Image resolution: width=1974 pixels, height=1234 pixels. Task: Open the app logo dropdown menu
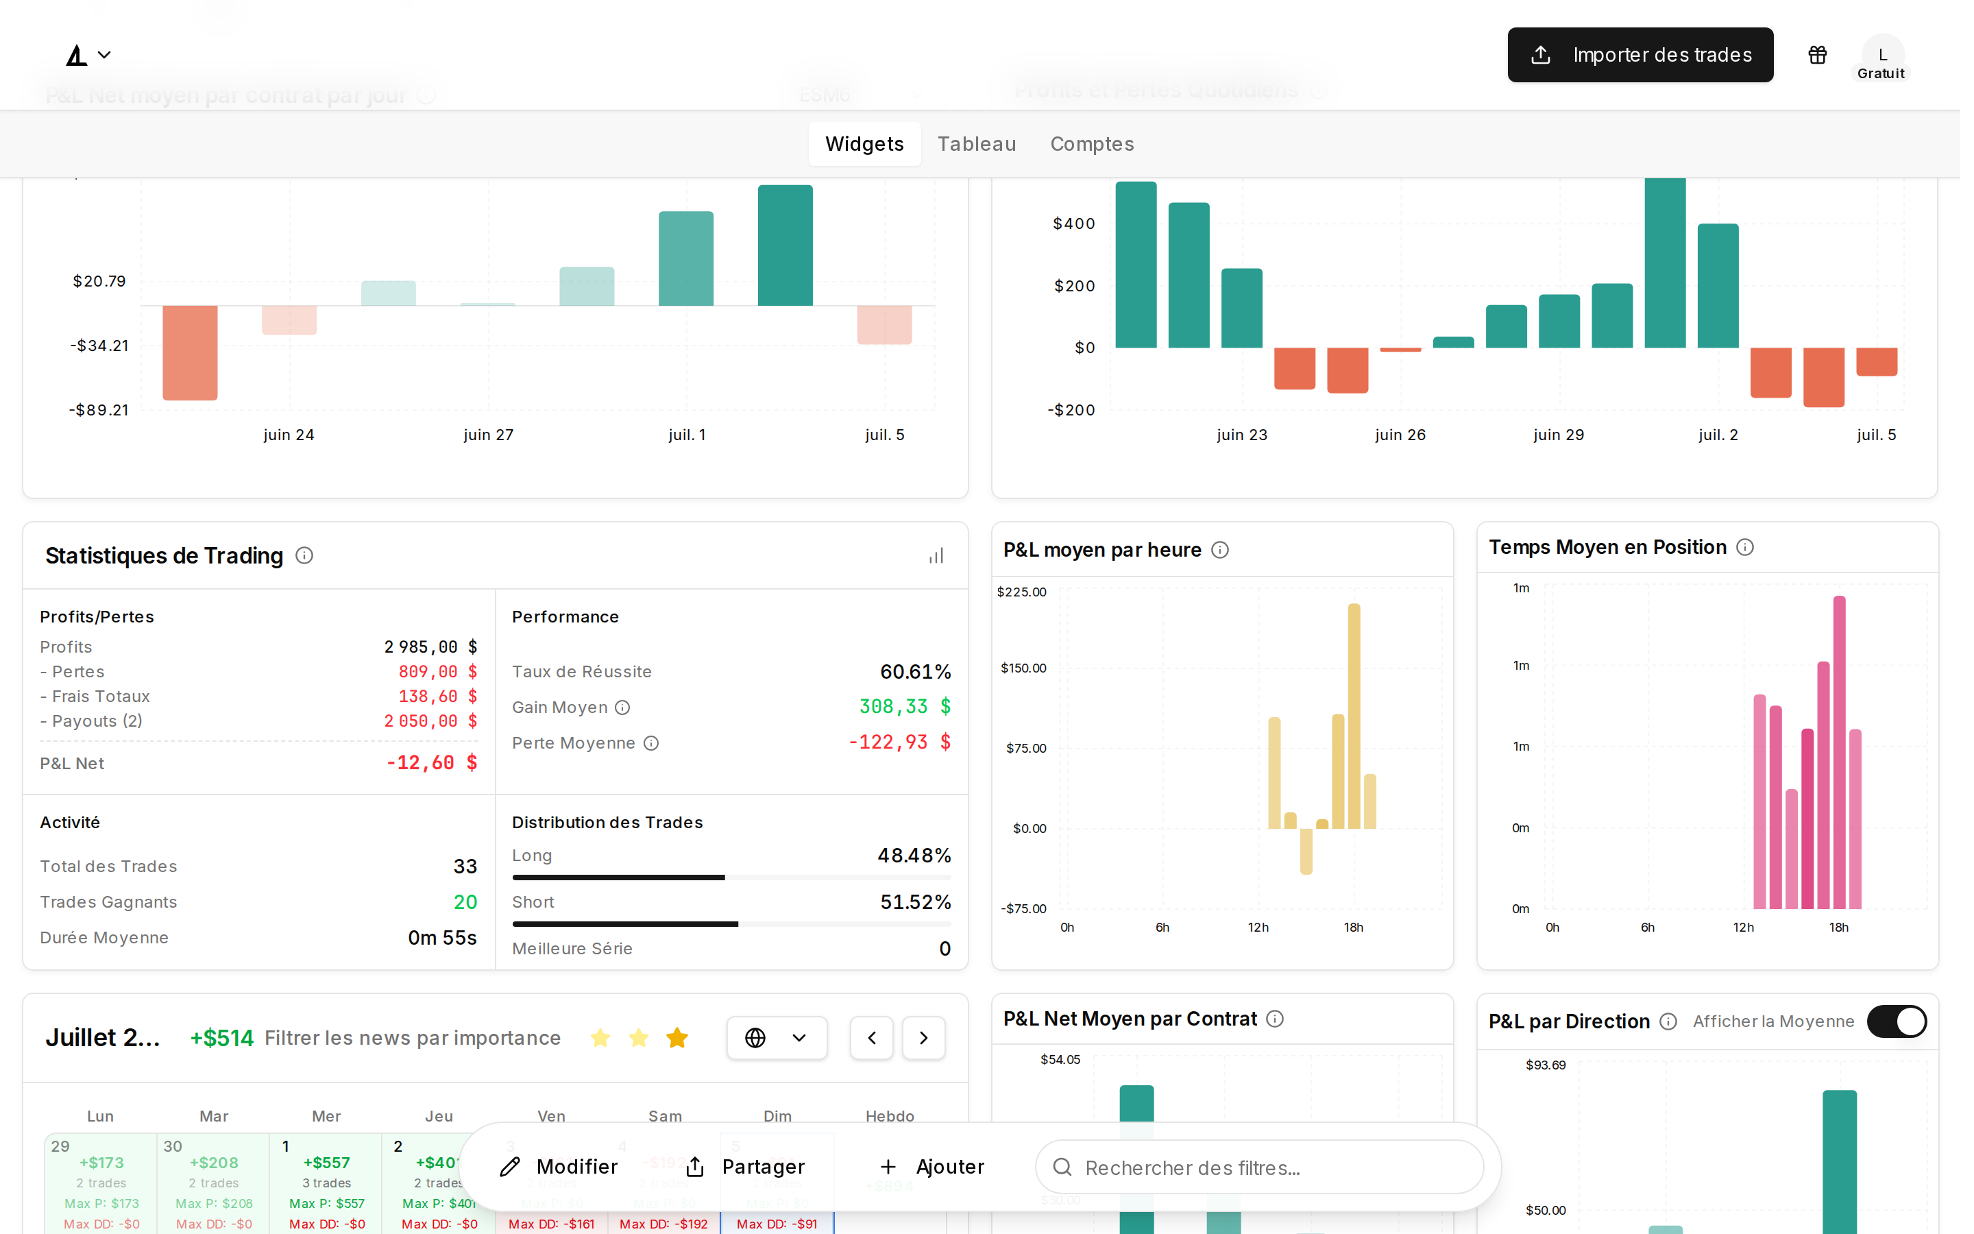click(x=88, y=55)
